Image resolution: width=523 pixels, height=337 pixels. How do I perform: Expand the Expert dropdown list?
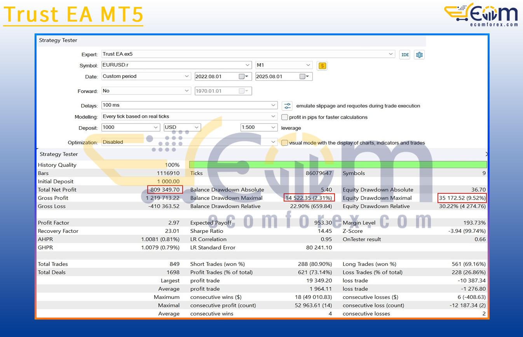[x=391, y=54]
